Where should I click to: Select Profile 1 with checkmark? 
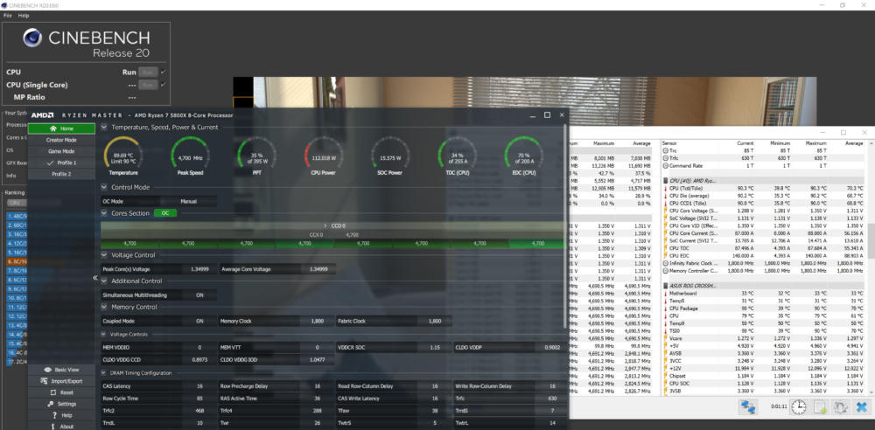click(61, 163)
